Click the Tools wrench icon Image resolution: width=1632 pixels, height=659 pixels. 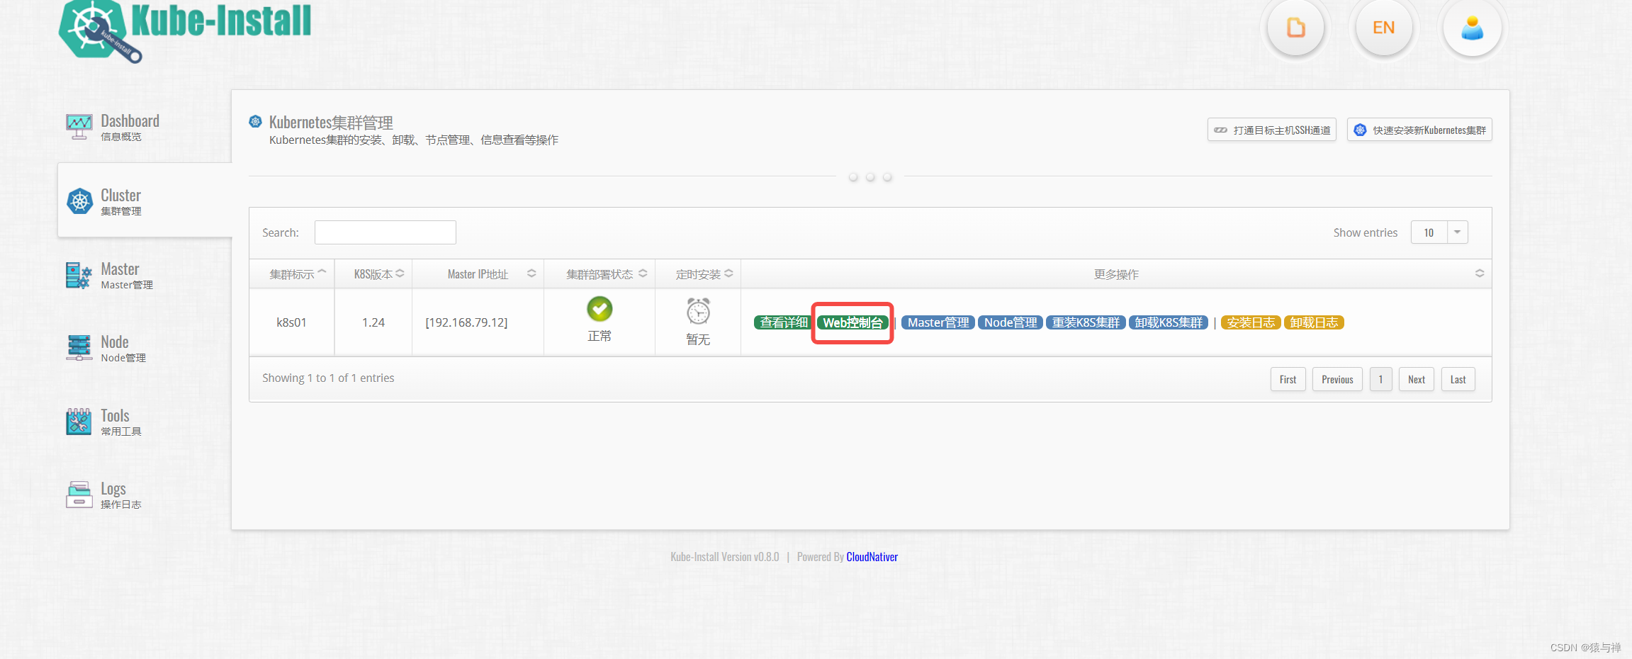(79, 422)
